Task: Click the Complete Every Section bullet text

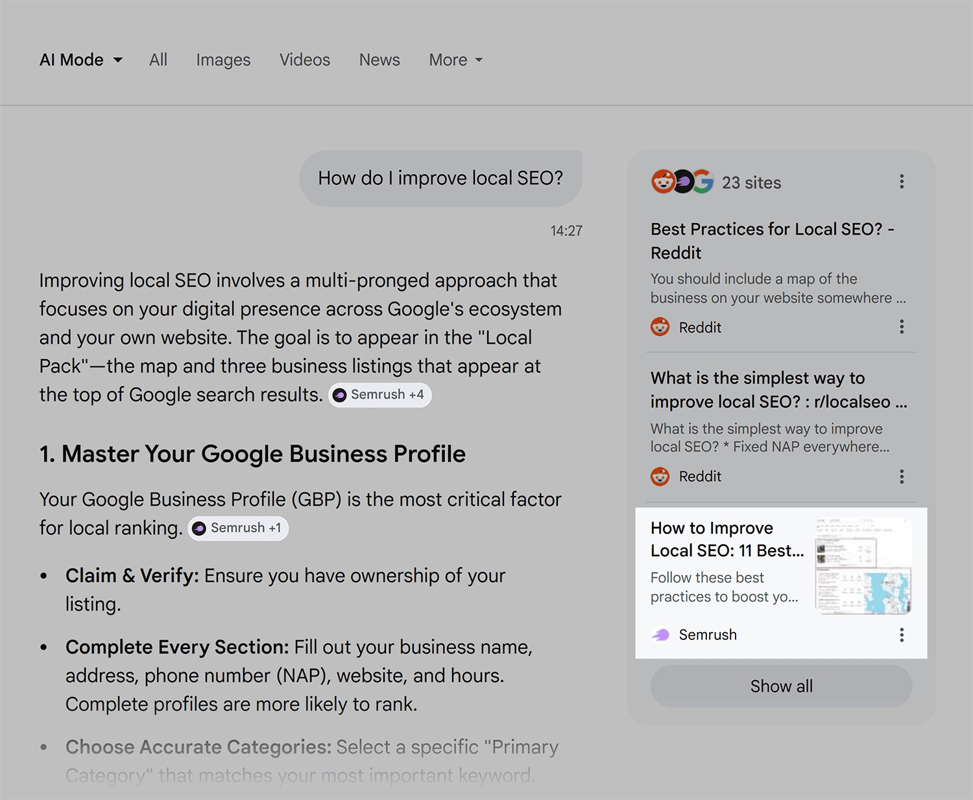Action: 299,676
